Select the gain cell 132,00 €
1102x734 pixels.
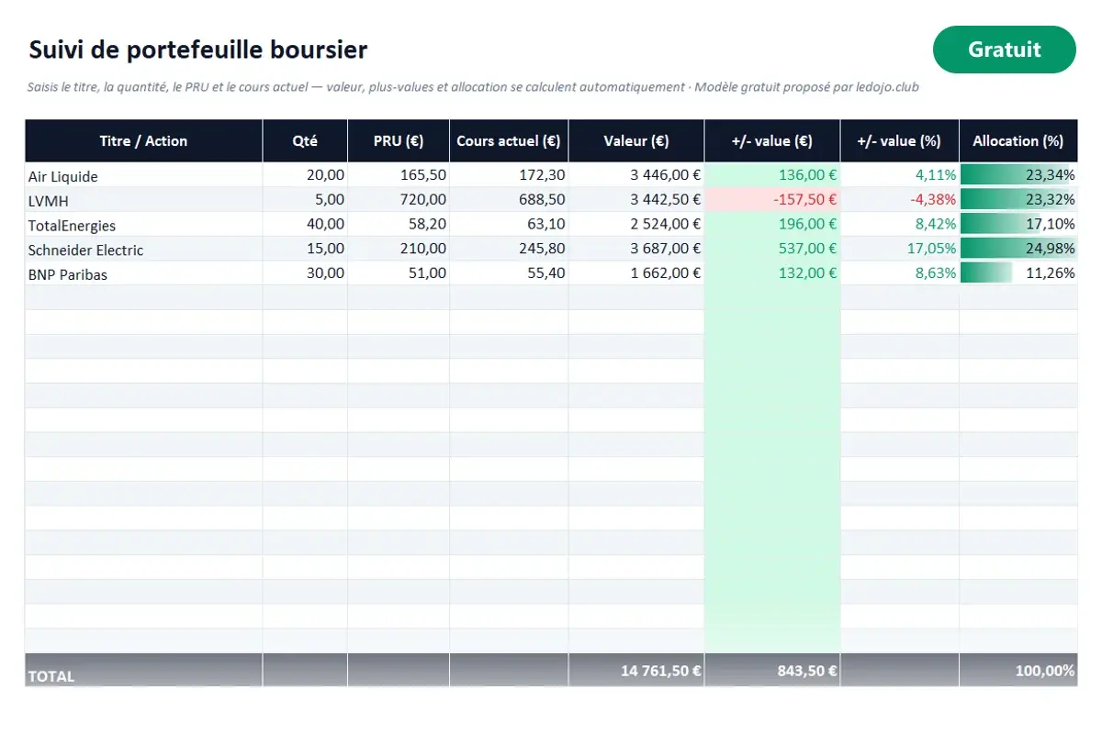coord(772,273)
